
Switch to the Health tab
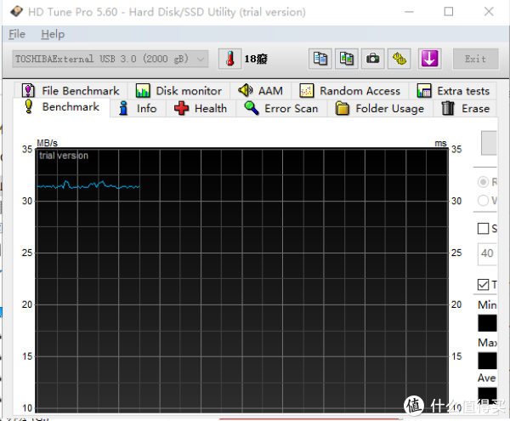201,108
